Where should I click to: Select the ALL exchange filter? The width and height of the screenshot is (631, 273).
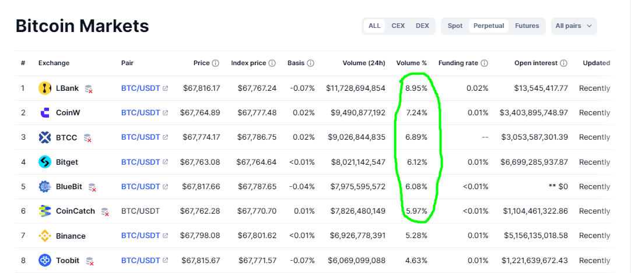click(x=374, y=26)
